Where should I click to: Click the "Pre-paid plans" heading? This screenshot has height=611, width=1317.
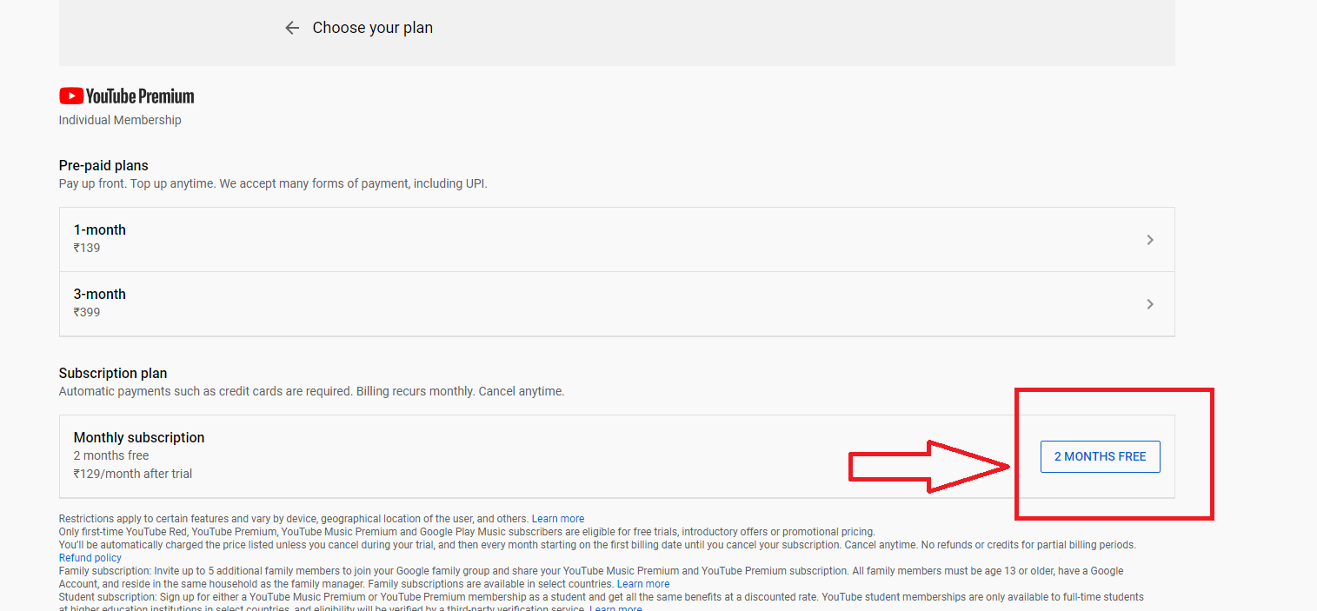[103, 165]
